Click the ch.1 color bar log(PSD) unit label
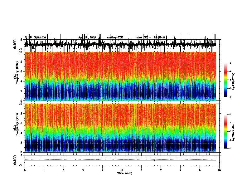Screen dimensions: 247x191 pos(234,81)
